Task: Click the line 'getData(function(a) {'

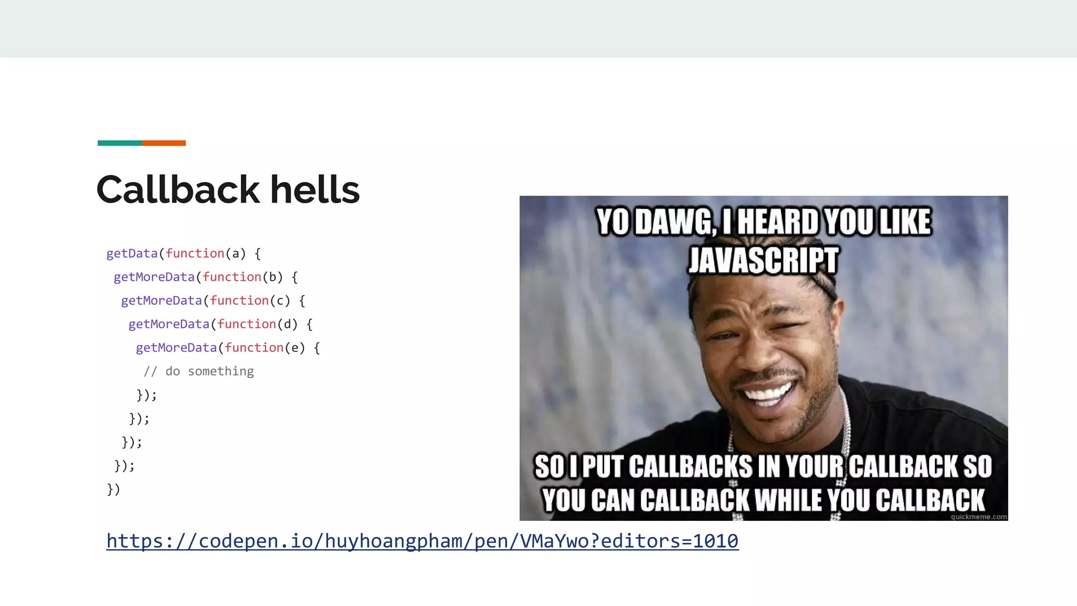Action: point(184,254)
